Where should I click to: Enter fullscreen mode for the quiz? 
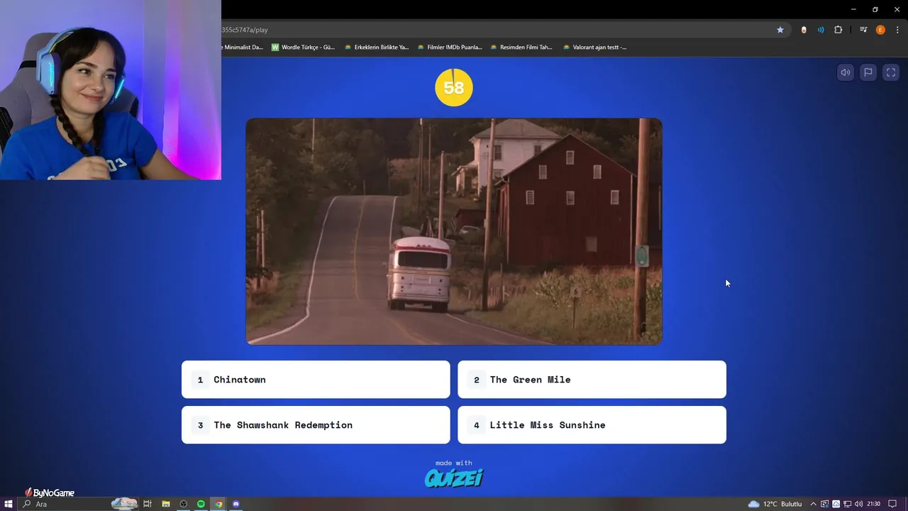891,72
